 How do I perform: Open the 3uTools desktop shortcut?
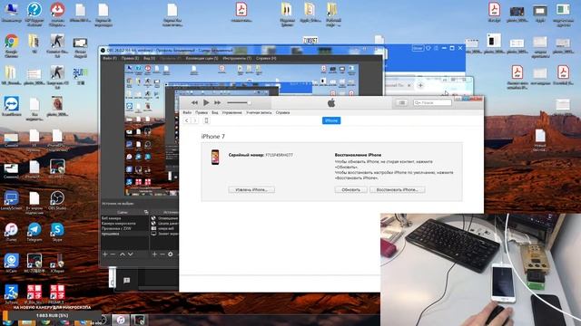coord(11,294)
